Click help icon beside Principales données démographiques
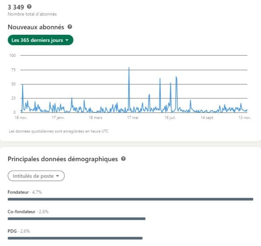 coord(123,159)
